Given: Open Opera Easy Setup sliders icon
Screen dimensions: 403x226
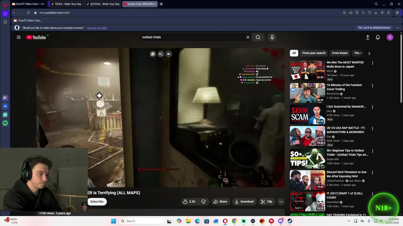Looking at the screenshot, I should pos(382,13).
